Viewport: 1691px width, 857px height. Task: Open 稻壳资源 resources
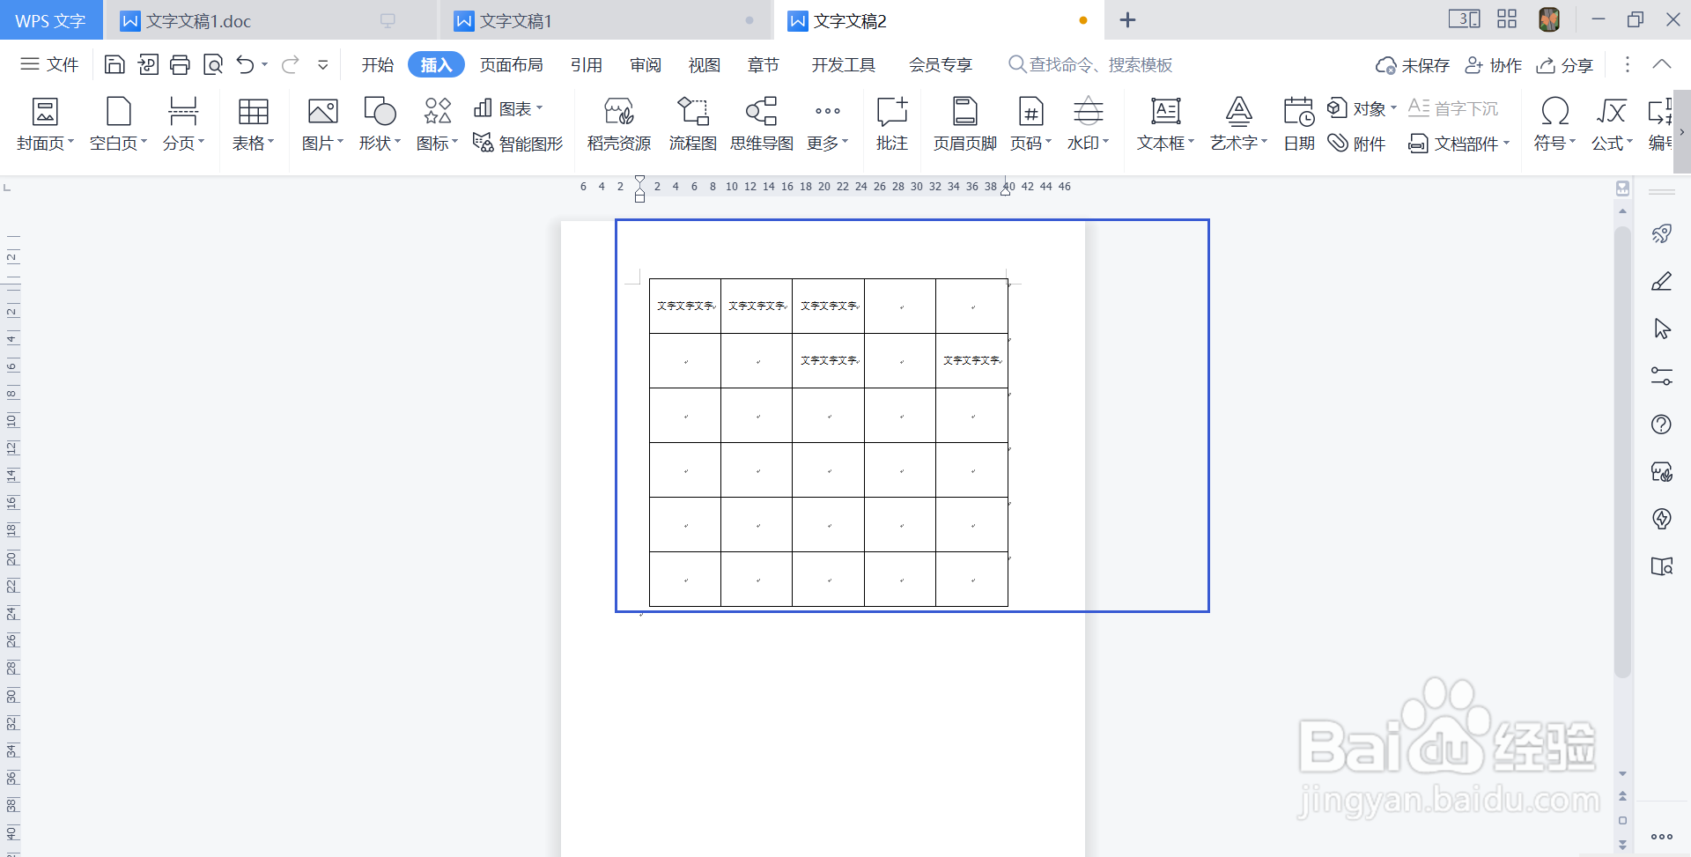619,124
